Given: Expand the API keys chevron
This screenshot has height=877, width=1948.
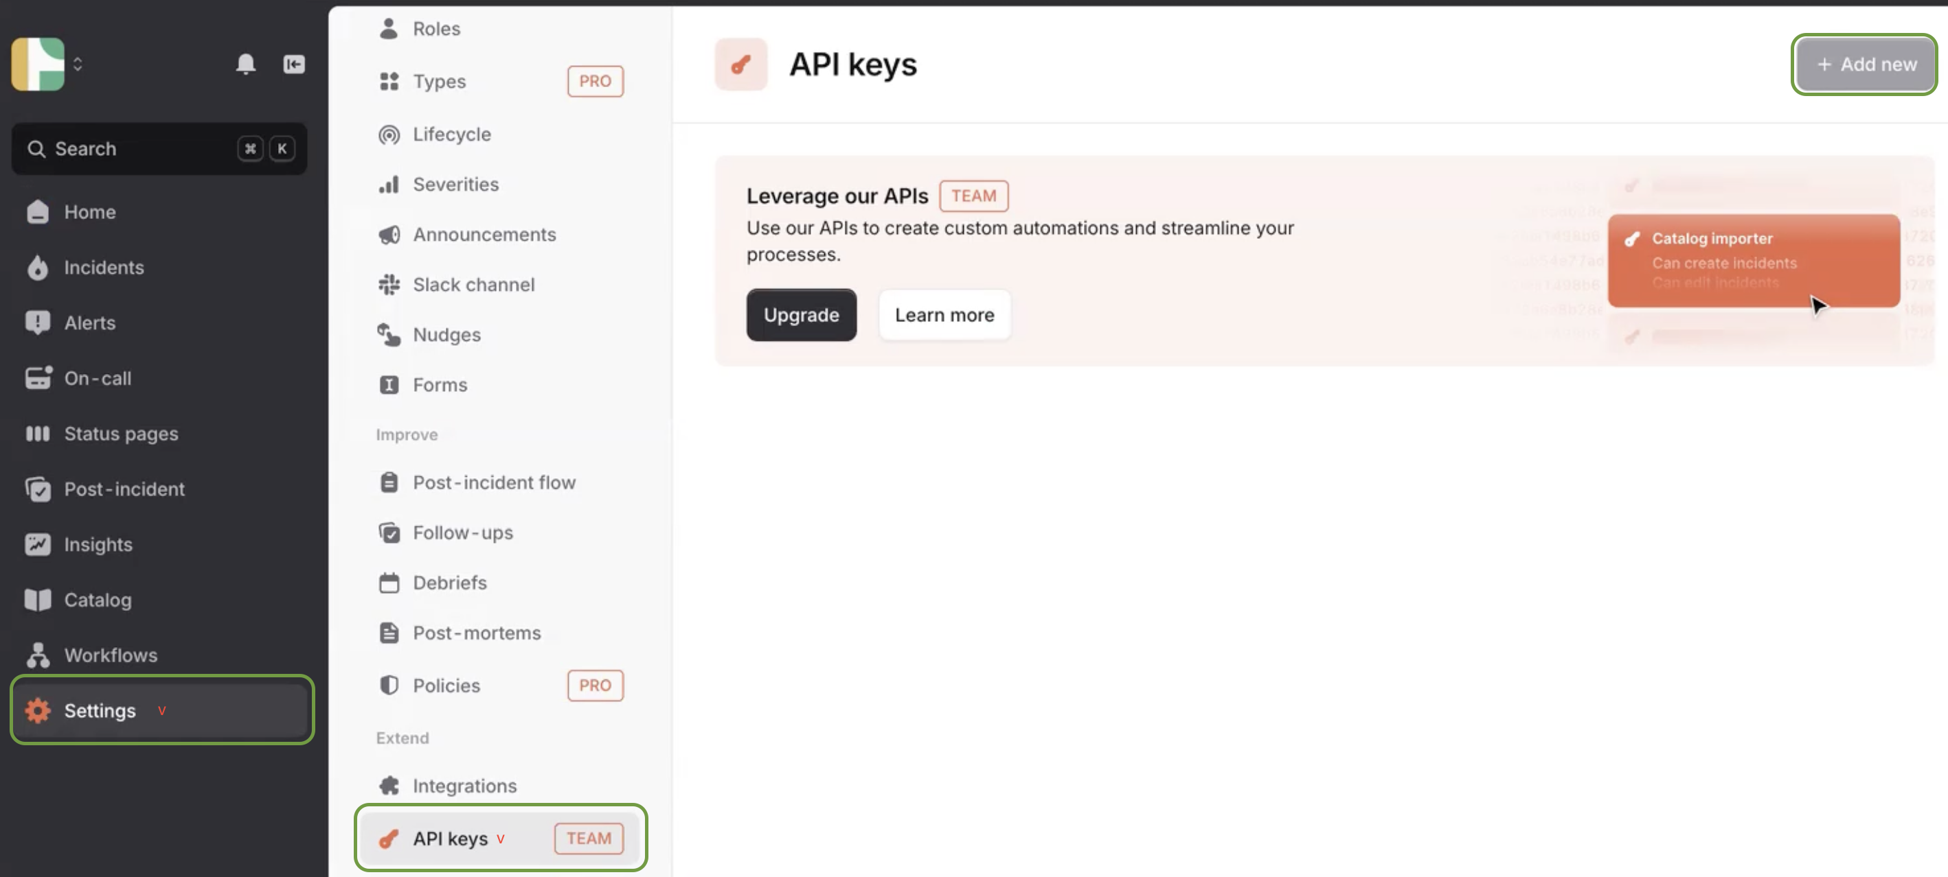Looking at the screenshot, I should [x=501, y=839].
